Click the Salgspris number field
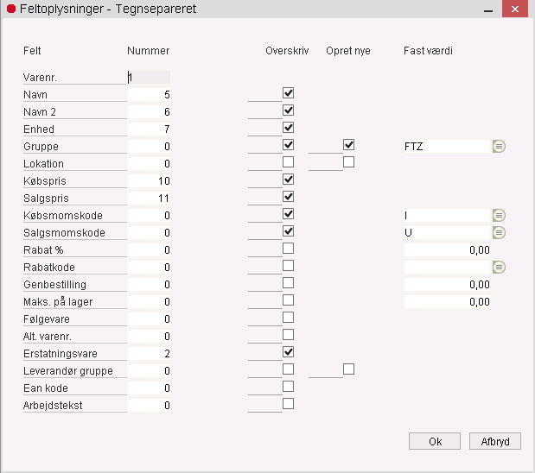 [149, 199]
